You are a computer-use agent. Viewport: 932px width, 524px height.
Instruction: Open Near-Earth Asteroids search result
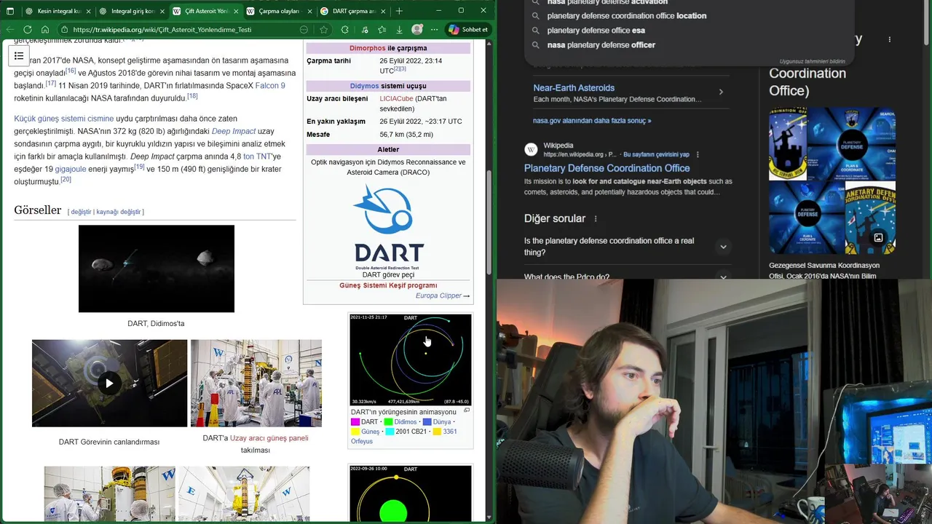coord(574,88)
